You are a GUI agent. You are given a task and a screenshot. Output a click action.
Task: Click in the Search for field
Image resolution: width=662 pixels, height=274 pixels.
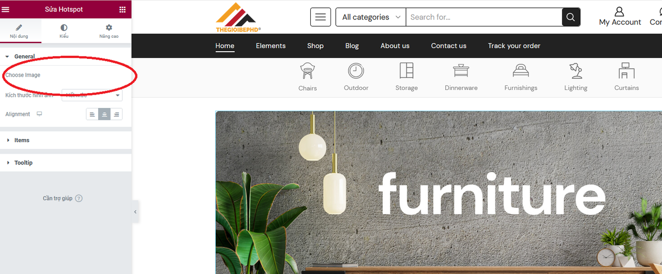484,17
